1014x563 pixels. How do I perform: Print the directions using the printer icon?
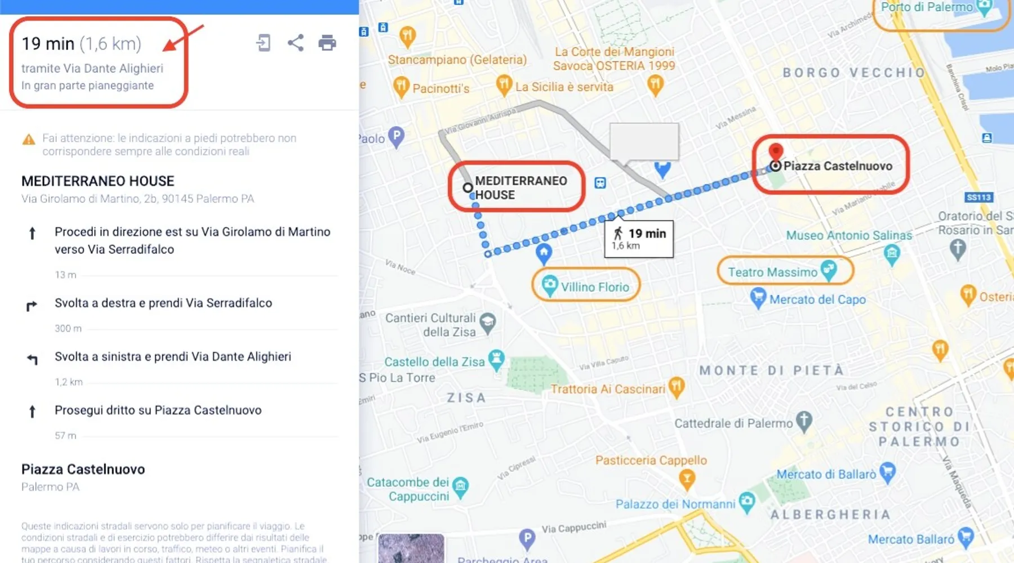pyautogui.click(x=327, y=43)
